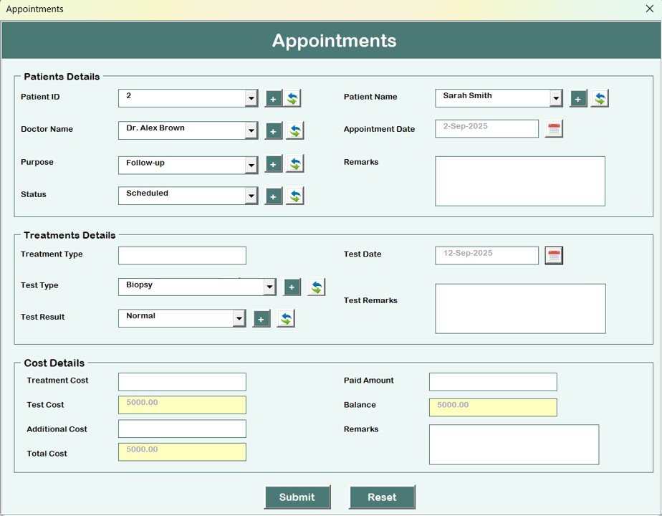Click the Test Date field showing 12-Sep-2025

[486, 255]
